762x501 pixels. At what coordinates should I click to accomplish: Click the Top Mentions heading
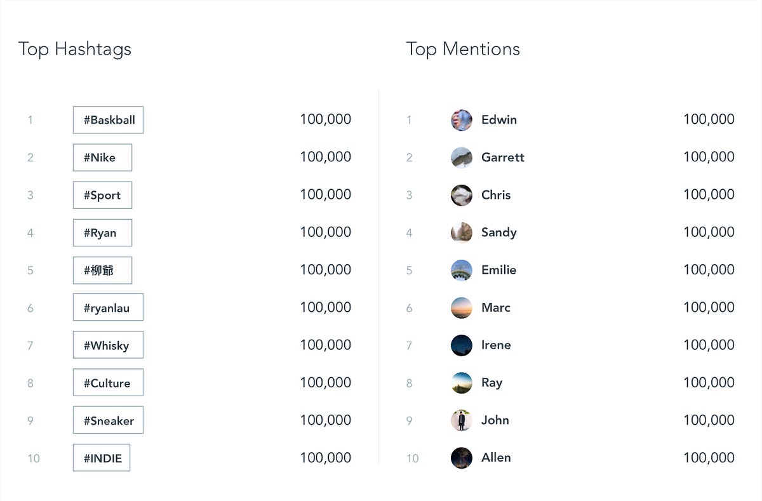click(463, 49)
